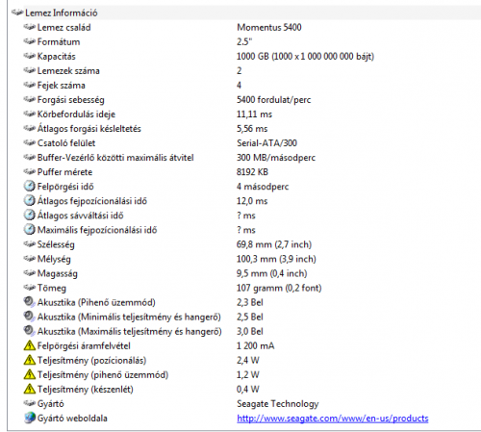Screen dimensions: 481x432
Task: Click the clock icon beside Átlagos fejpozícionálási idő
Action: [30, 200]
